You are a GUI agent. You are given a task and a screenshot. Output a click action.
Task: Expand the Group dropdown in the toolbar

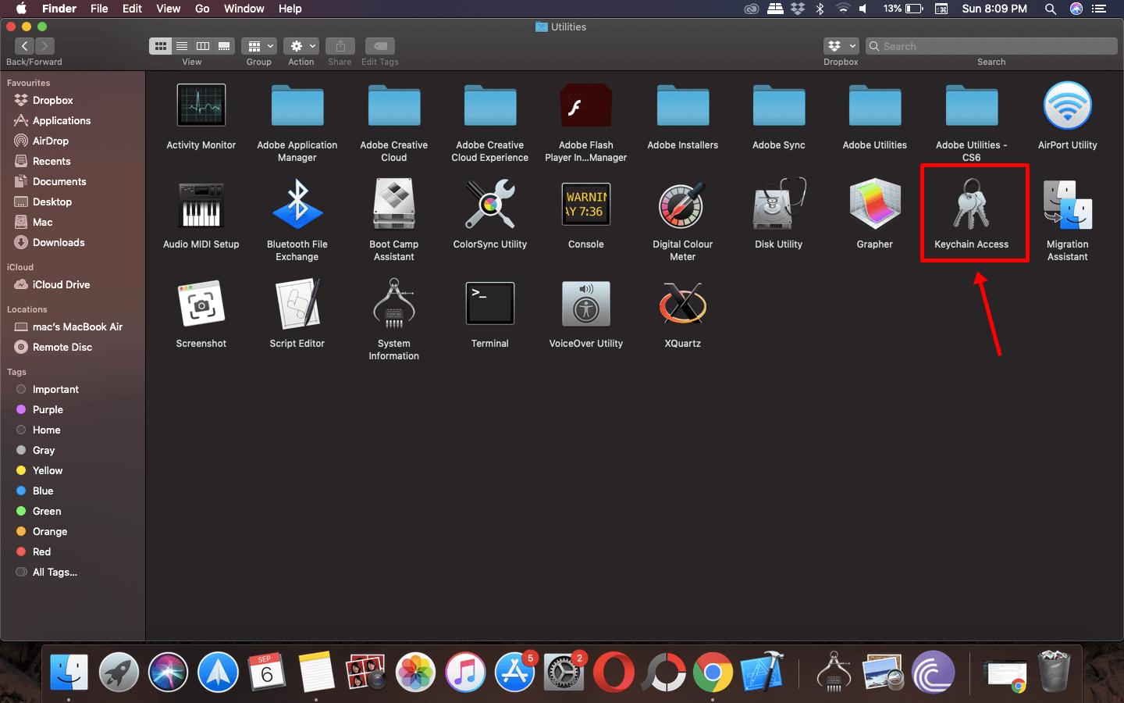click(259, 46)
